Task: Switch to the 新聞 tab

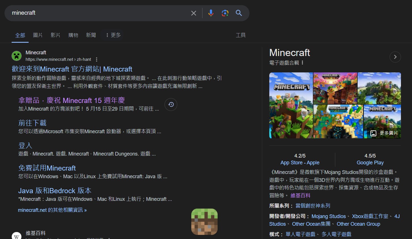Action: (x=91, y=35)
